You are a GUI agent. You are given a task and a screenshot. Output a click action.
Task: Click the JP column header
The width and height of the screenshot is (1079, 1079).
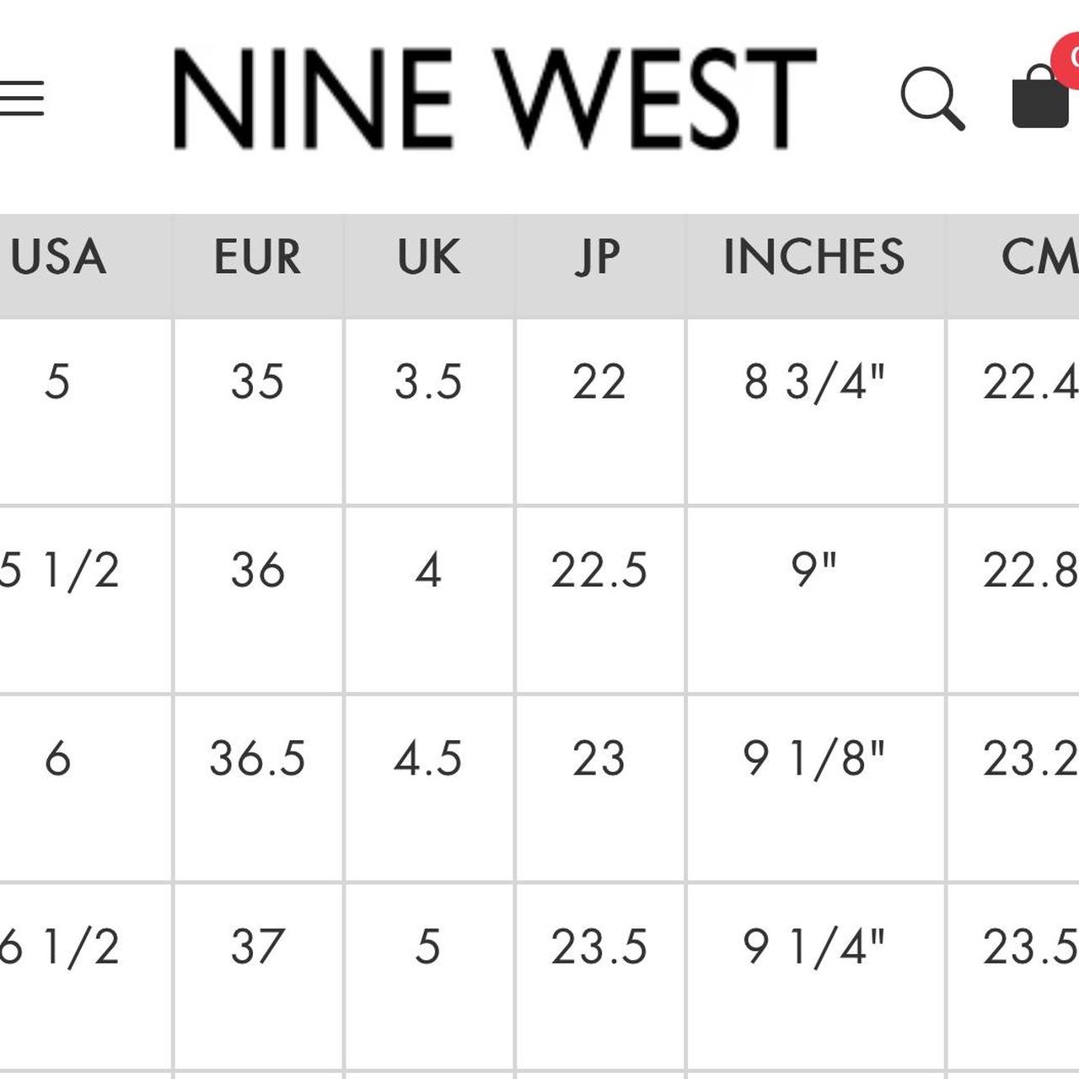(x=599, y=257)
